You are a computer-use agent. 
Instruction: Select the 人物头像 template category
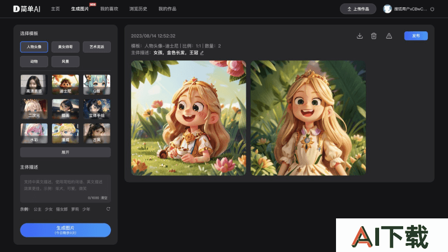(x=34, y=47)
